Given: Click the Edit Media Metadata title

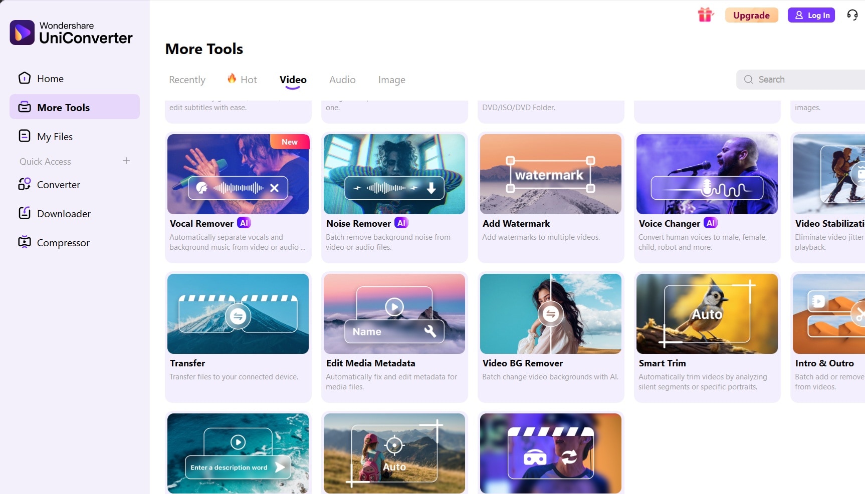Looking at the screenshot, I should (x=371, y=363).
